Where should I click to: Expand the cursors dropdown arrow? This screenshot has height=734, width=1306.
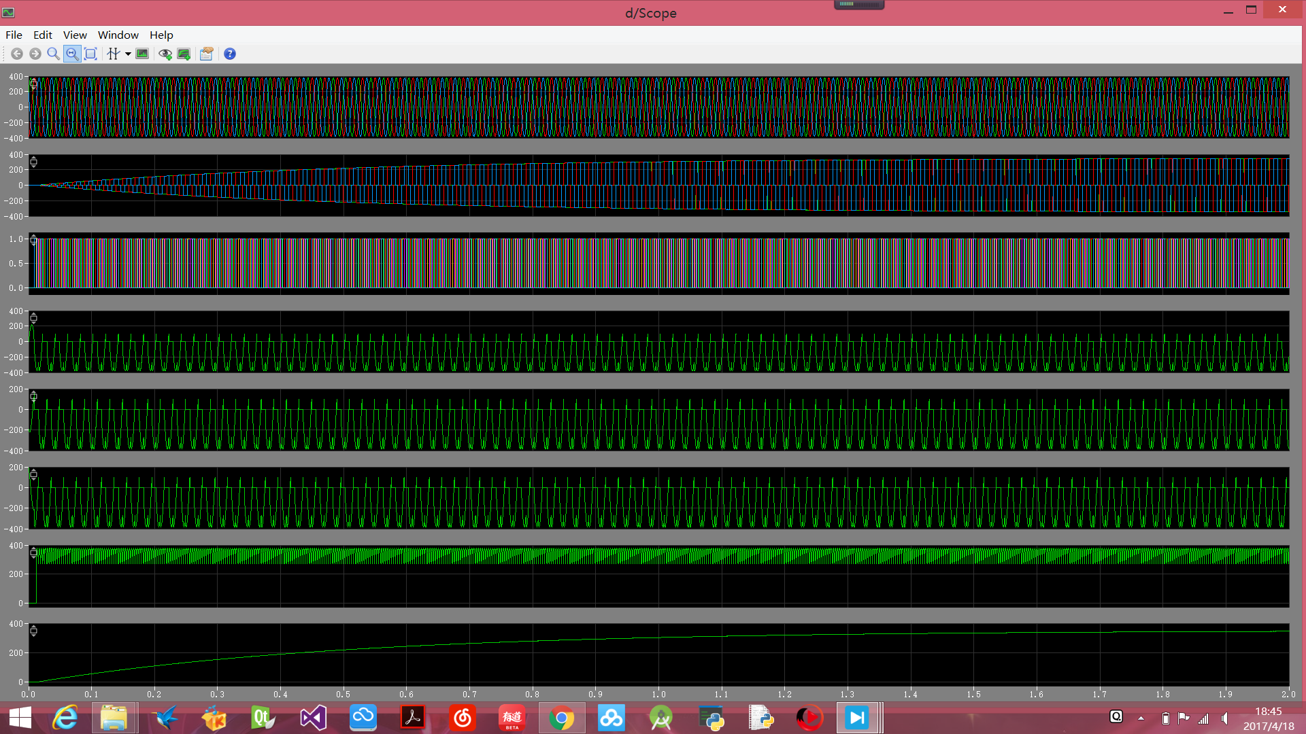tap(128, 54)
